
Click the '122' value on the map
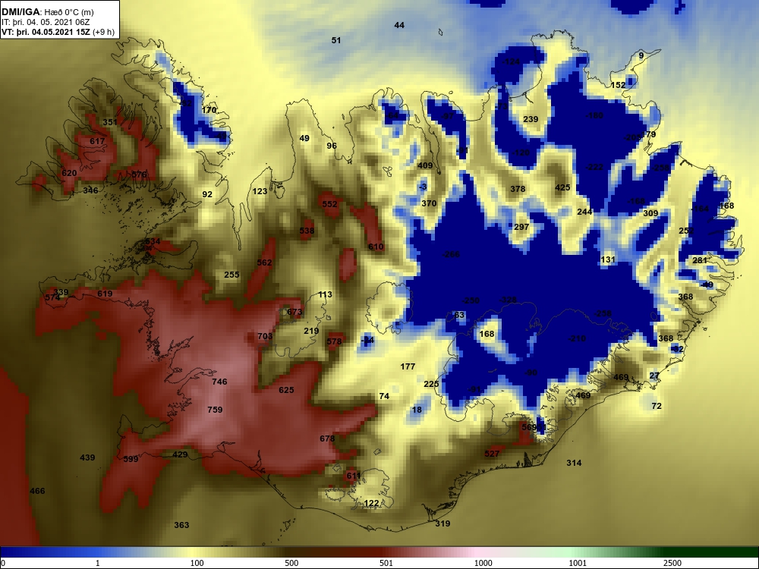click(x=371, y=503)
